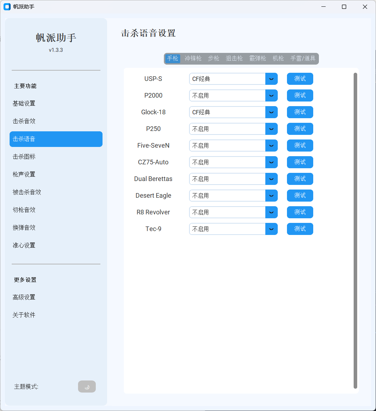The height and width of the screenshot is (411, 376).
Task: Select 击杀图标 in the sidebar
Action: click(x=24, y=157)
